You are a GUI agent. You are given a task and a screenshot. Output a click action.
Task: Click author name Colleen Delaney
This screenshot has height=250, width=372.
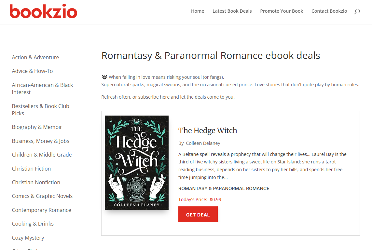tap(203, 143)
